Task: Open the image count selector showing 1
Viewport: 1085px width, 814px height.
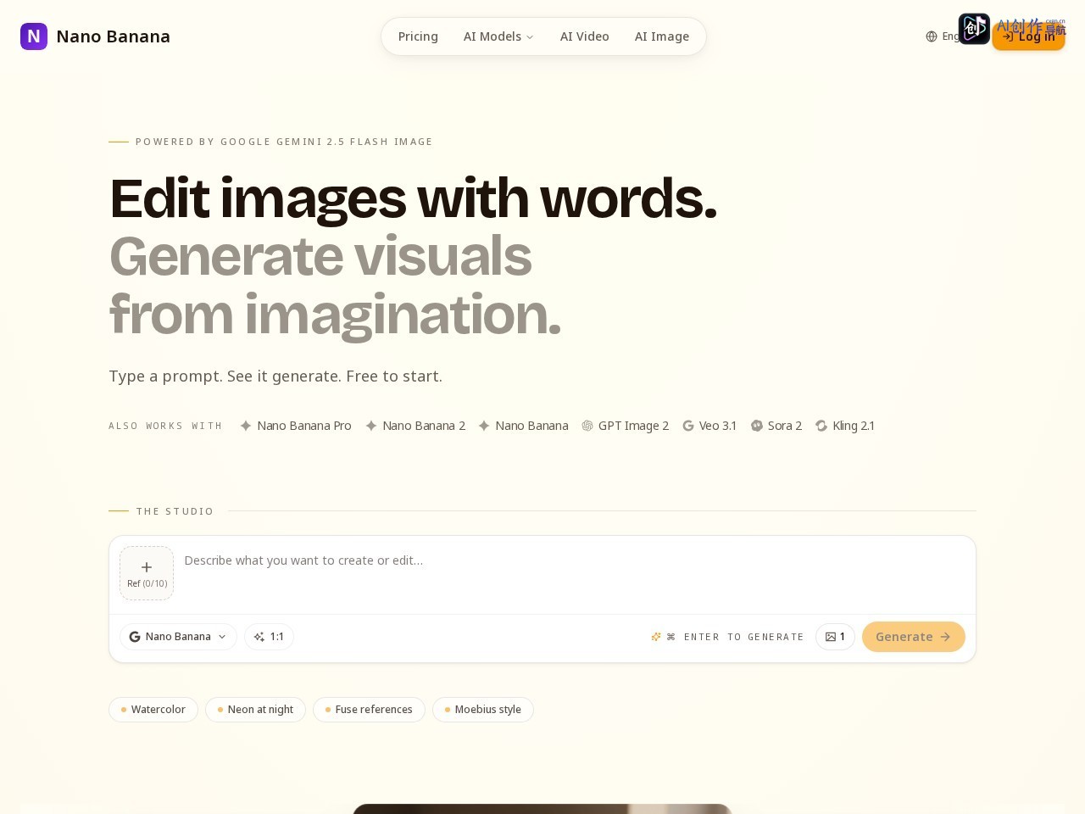Action: tap(835, 637)
